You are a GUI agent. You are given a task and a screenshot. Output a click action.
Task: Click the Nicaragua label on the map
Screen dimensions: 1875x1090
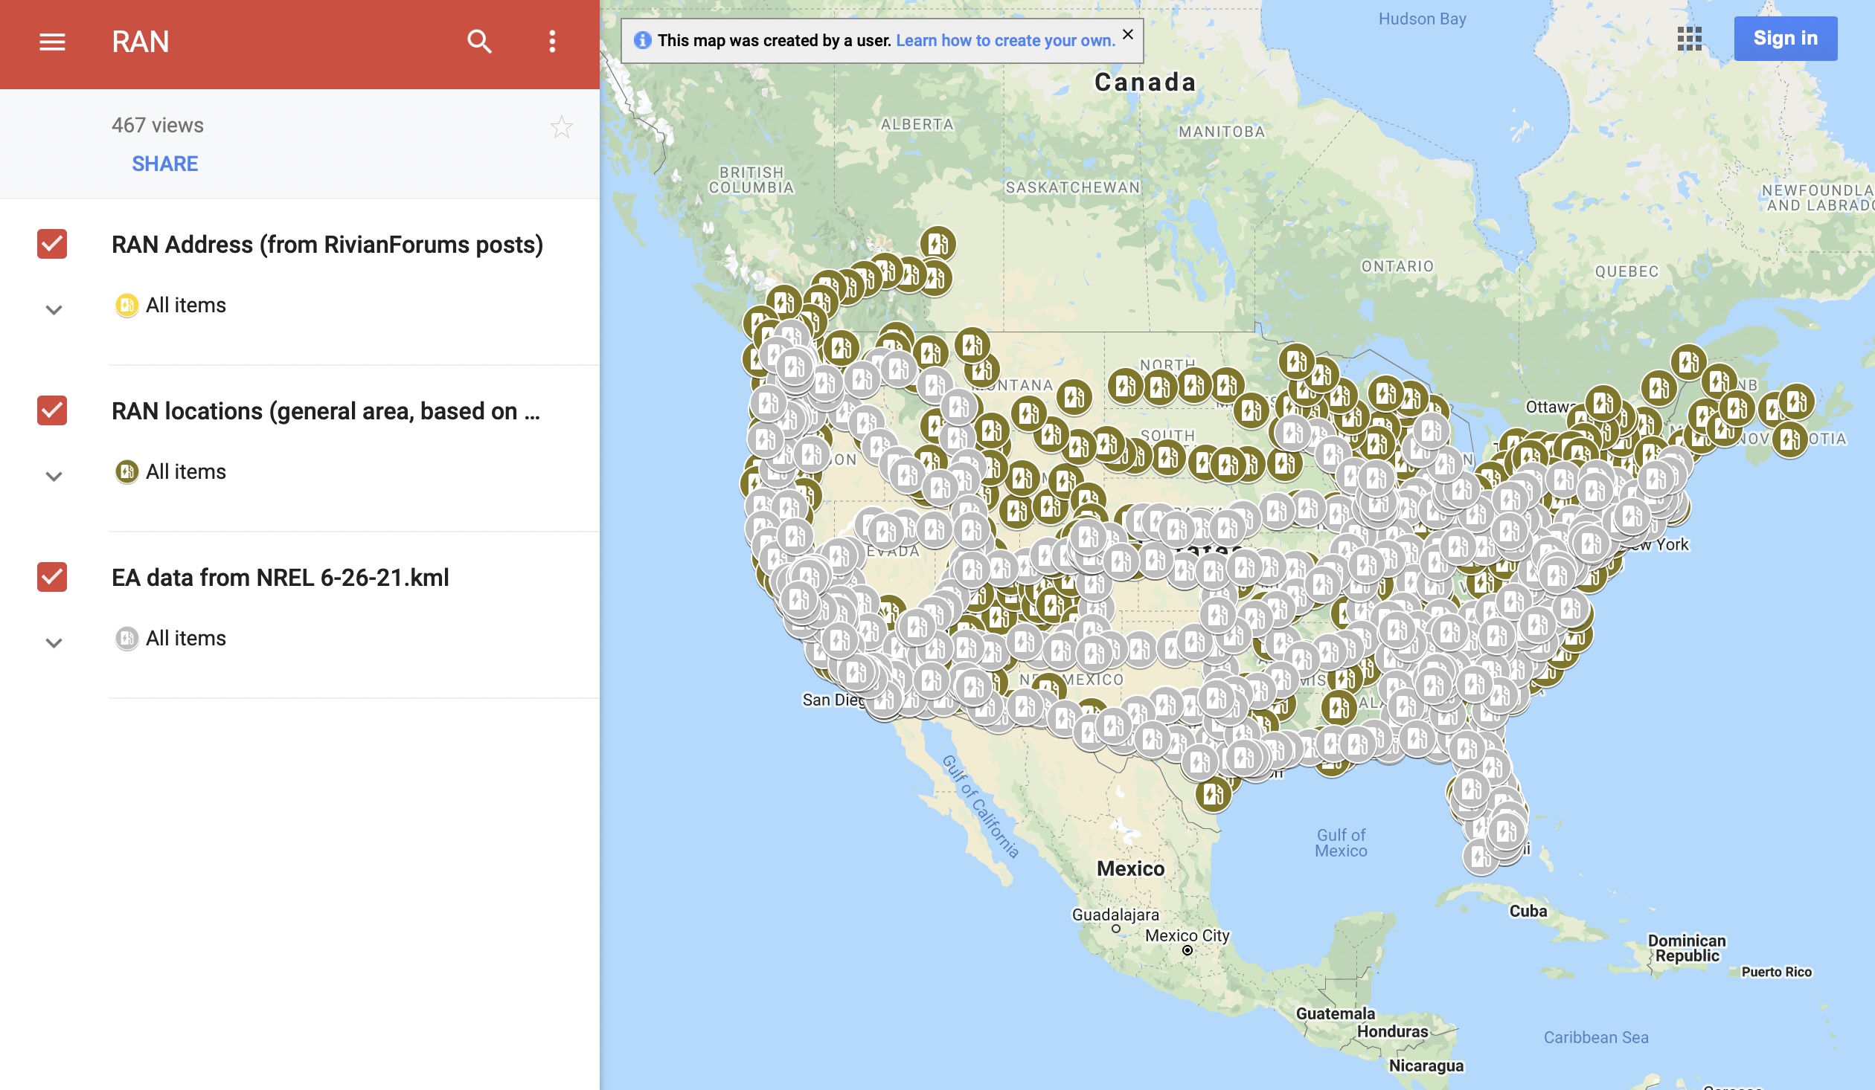click(x=1426, y=1065)
